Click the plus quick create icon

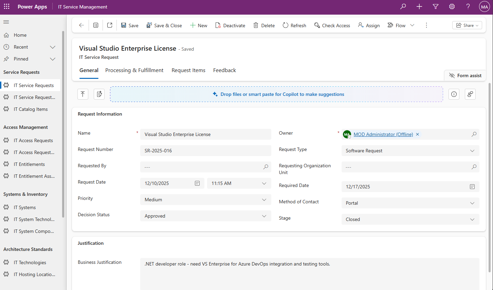pos(419,6)
